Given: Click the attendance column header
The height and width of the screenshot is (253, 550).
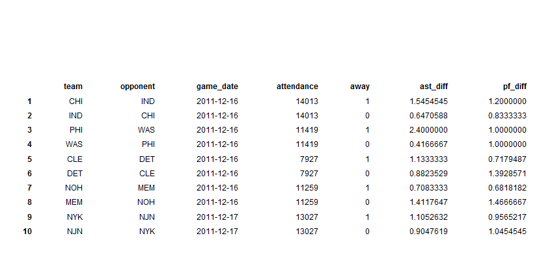Looking at the screenshot, I should click(297, 87).
